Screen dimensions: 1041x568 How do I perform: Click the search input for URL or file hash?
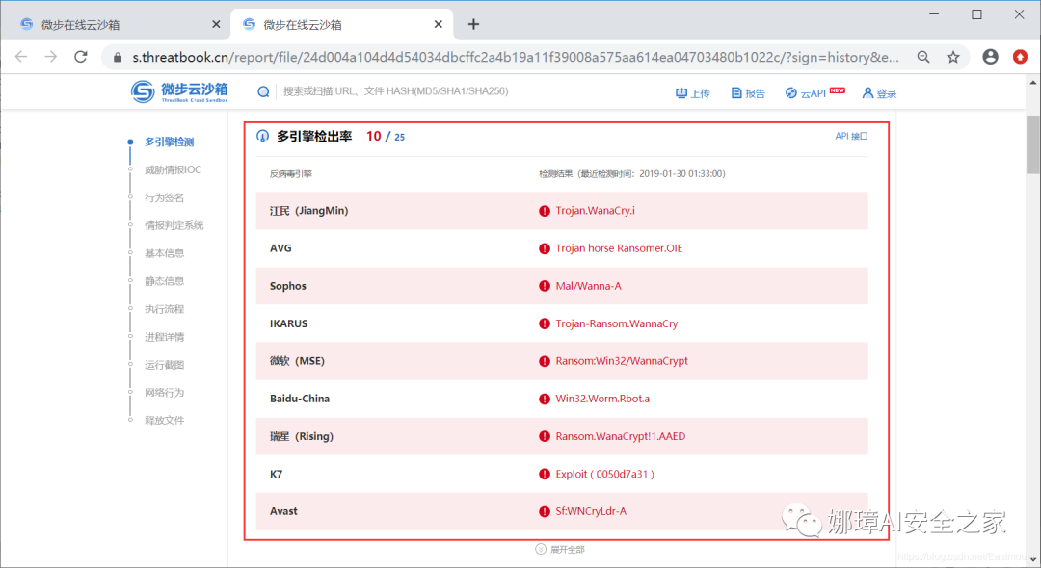[396, 91]
